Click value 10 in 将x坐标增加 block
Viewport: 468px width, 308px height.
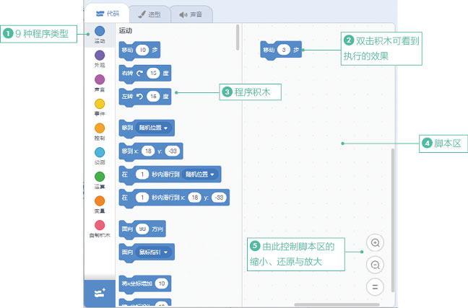(x=162, y=283)
